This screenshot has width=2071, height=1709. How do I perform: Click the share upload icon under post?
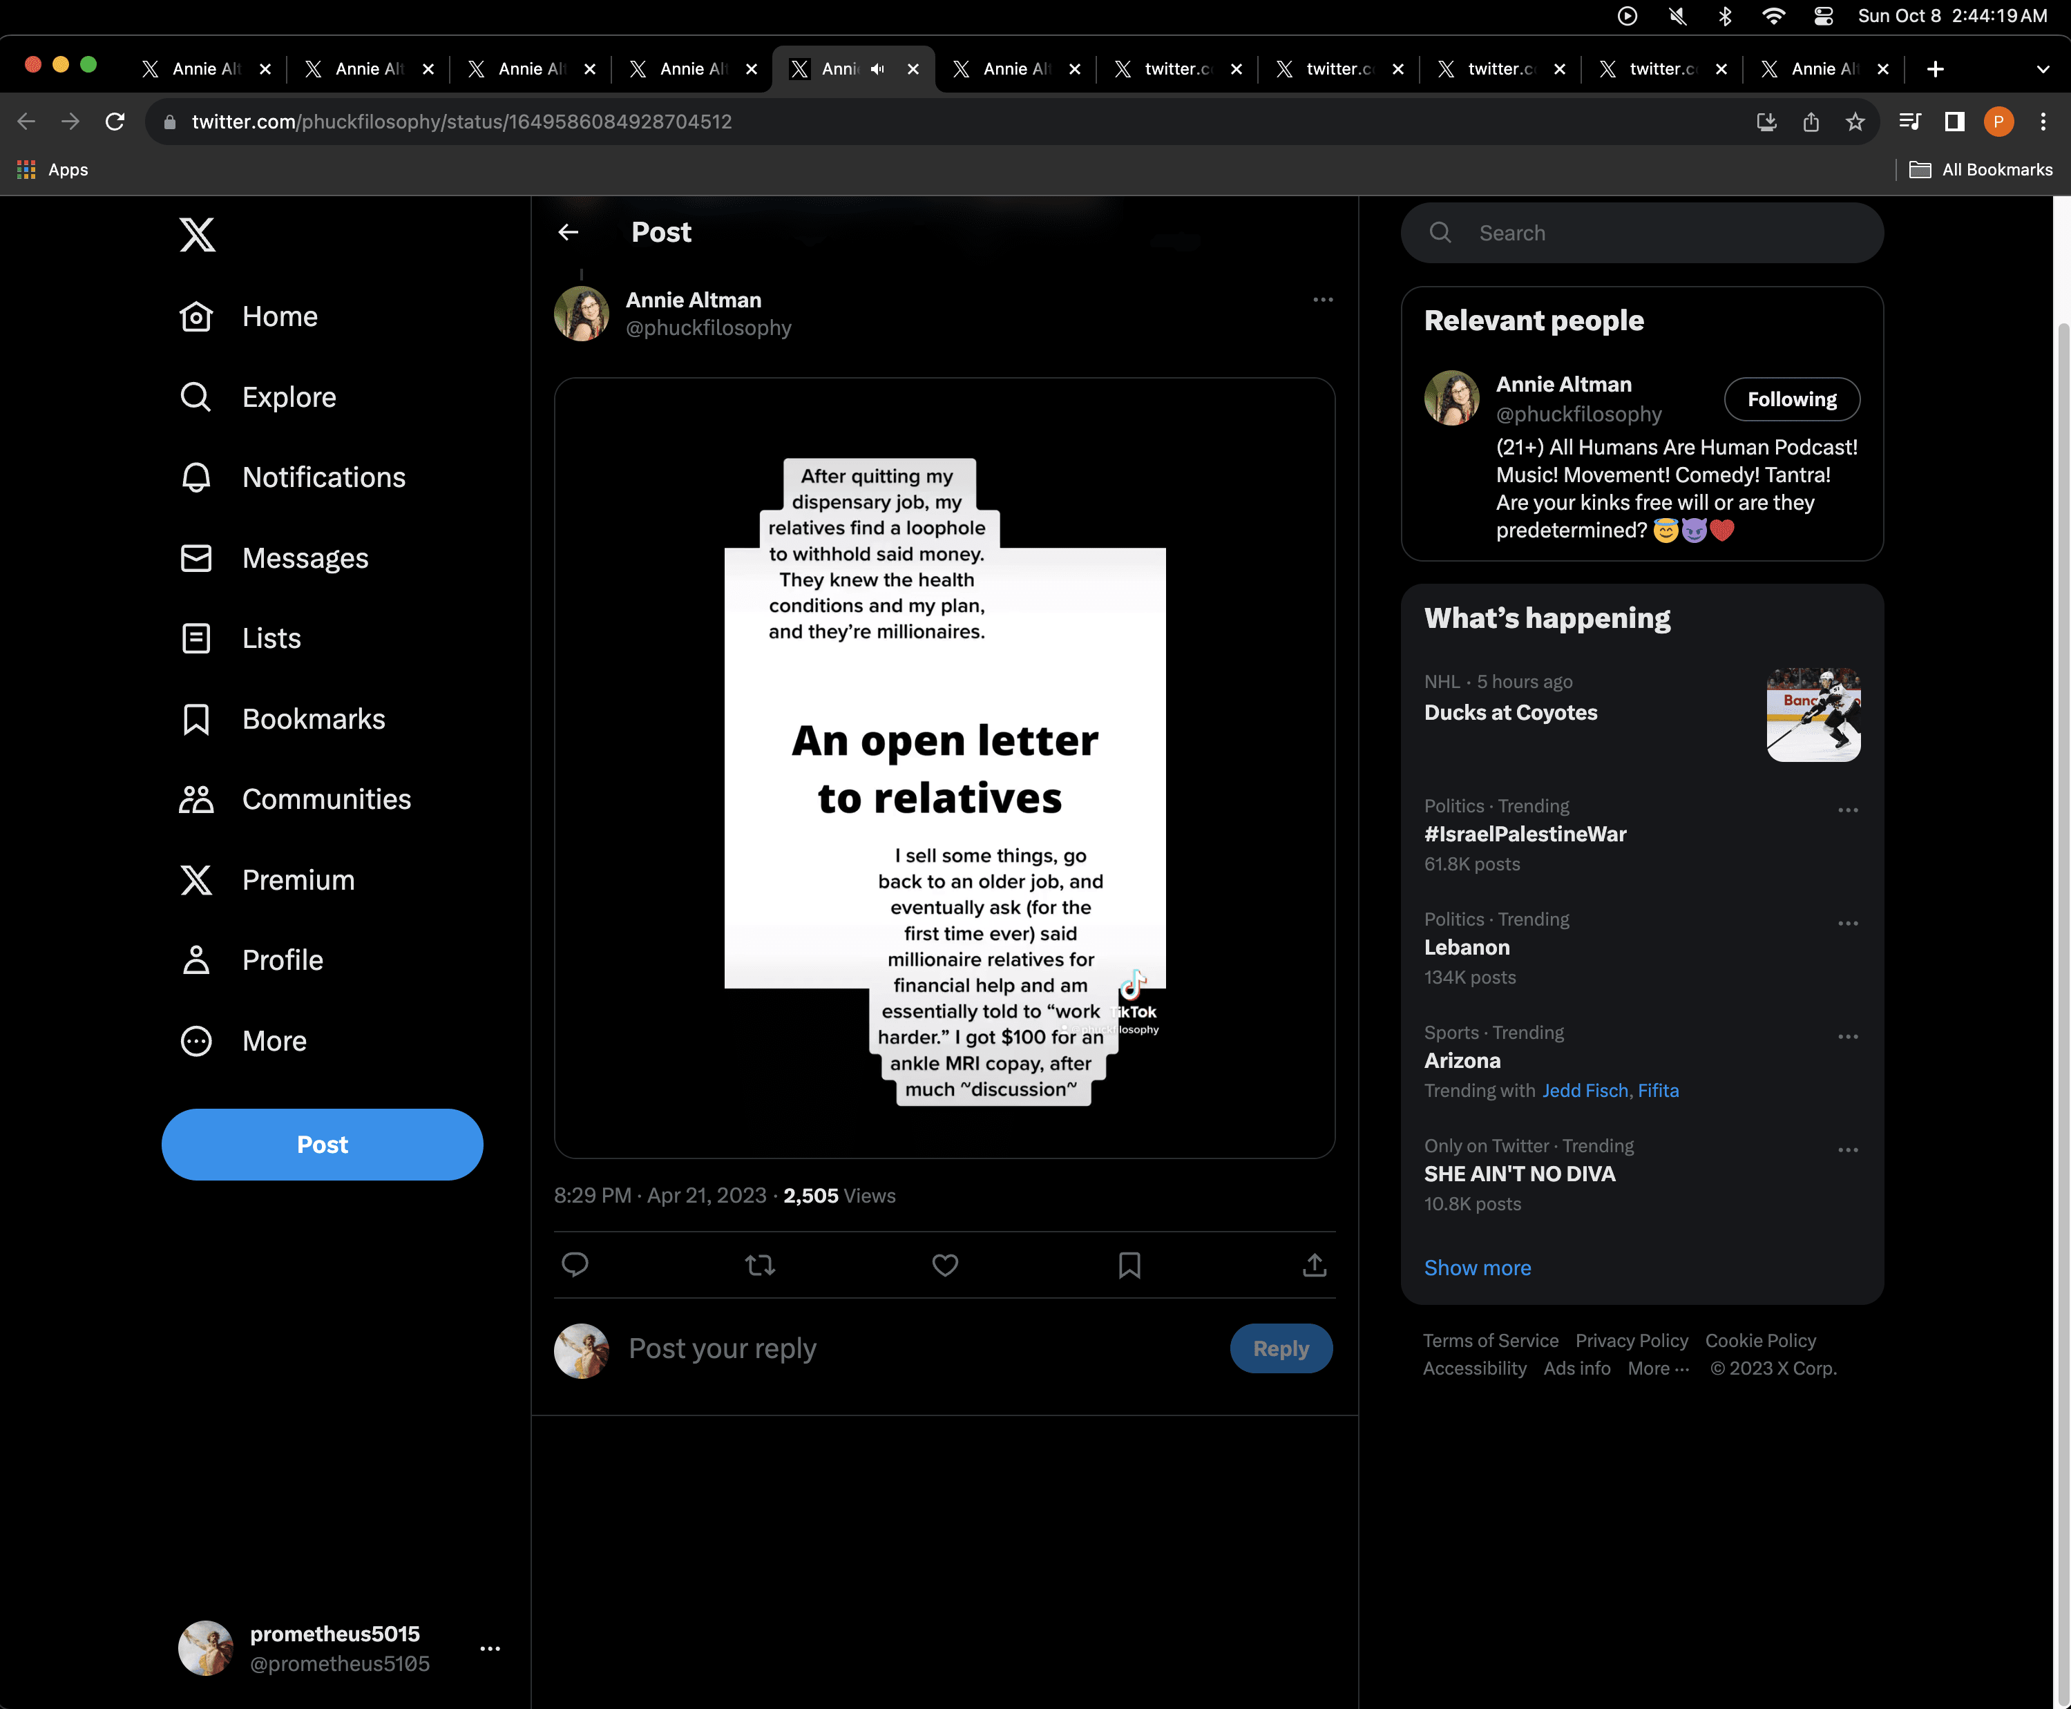click(x=1314, y=1264)
